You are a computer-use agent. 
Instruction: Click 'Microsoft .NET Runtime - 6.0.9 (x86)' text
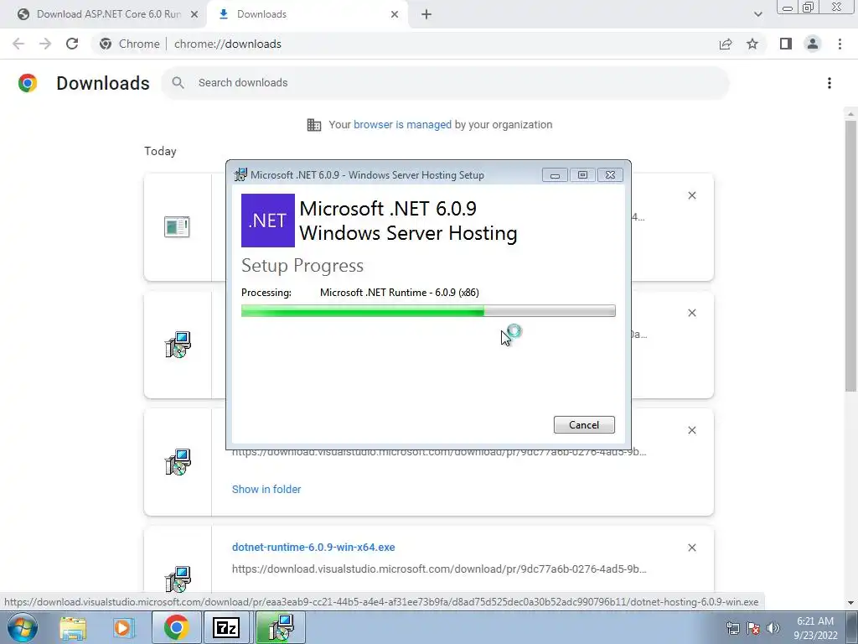[400, 293]
